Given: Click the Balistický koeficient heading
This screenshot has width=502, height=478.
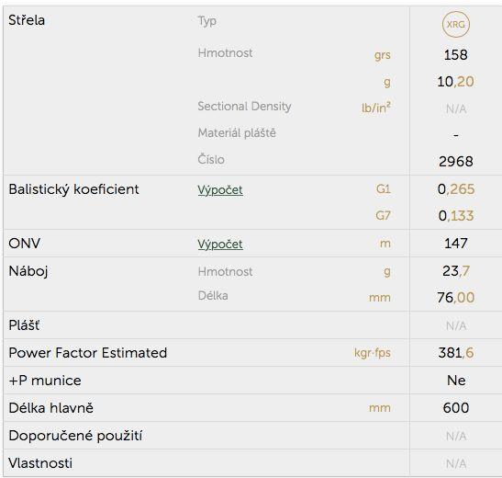Looking at the screenshot, I should (x=73, y=189).
